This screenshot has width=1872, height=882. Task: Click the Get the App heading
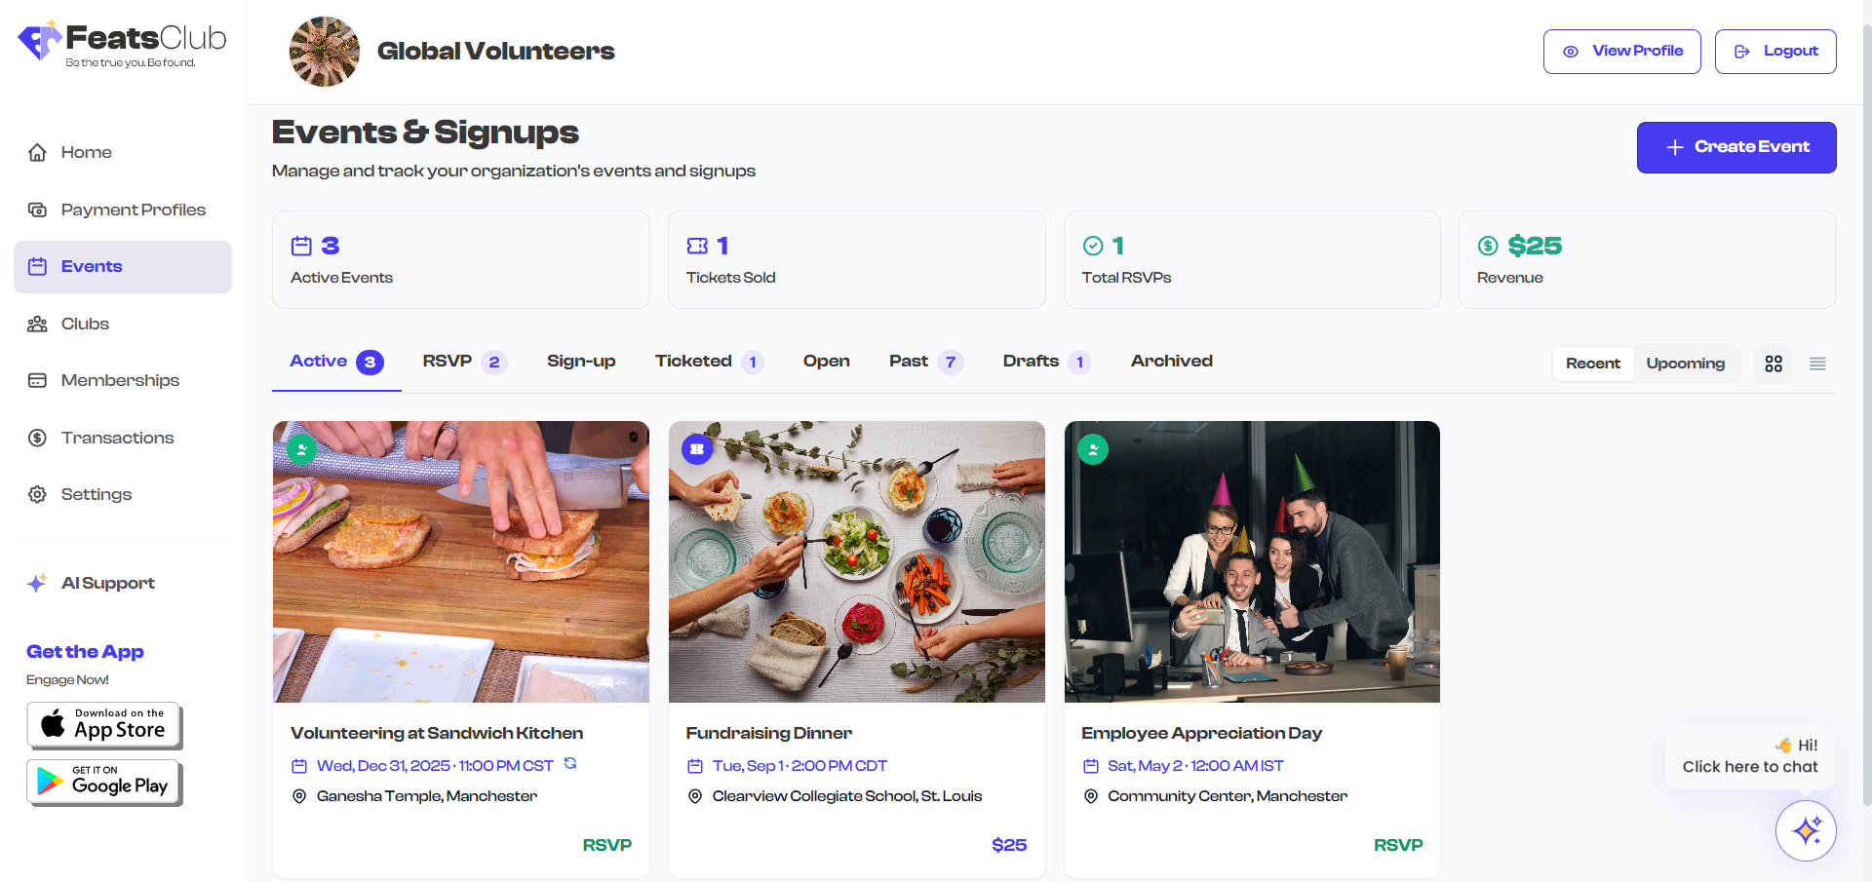point(85,652)
